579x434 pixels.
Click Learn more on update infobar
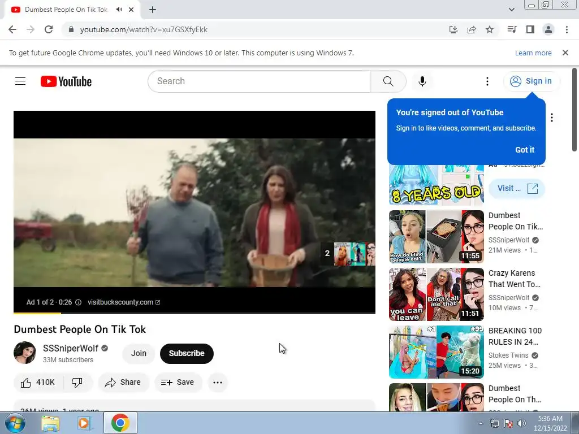pyautogui.click(x=533, y=53)
